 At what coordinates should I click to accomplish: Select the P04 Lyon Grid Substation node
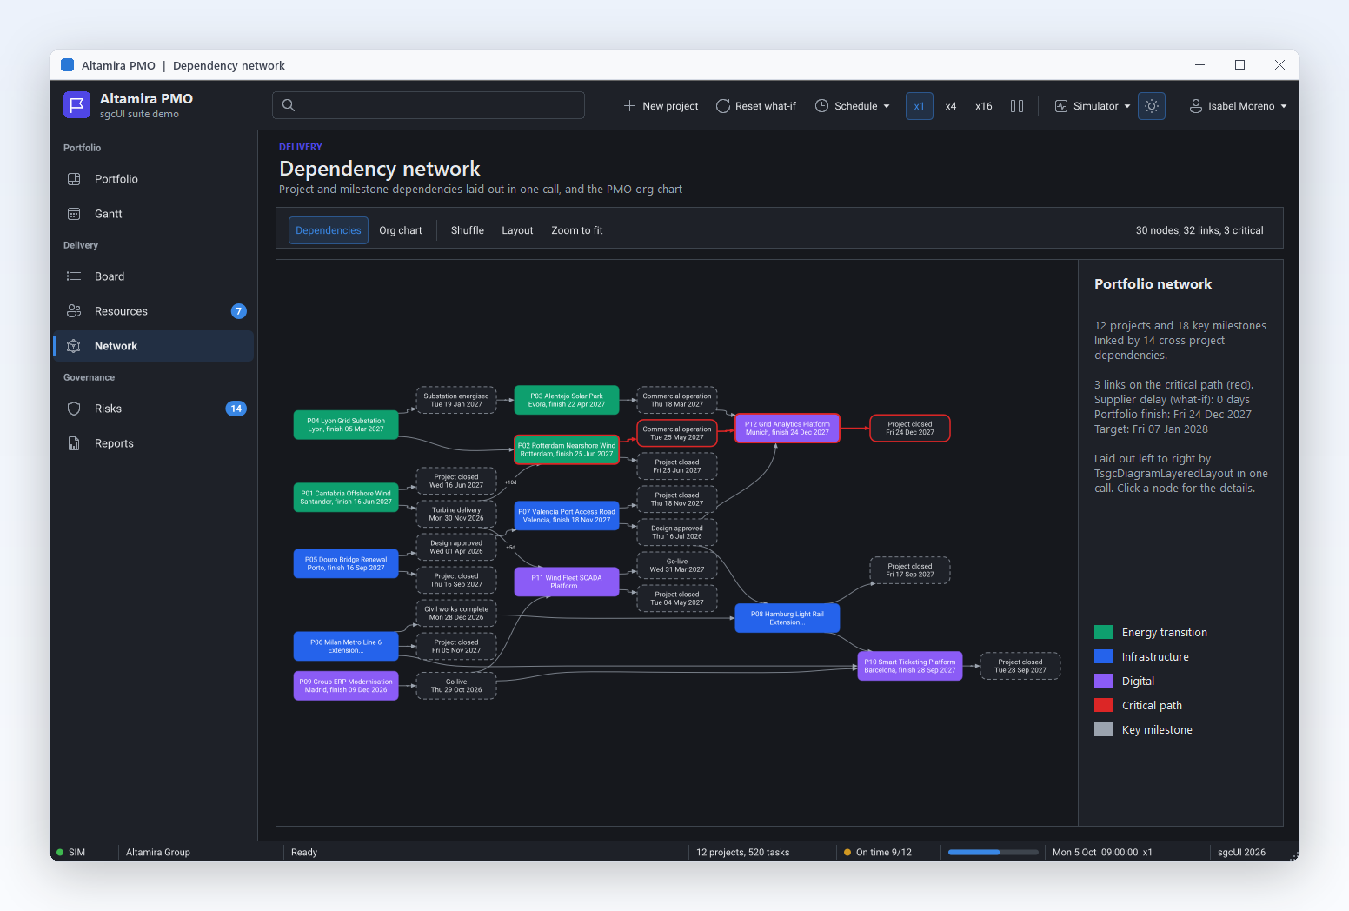(346, 425)
